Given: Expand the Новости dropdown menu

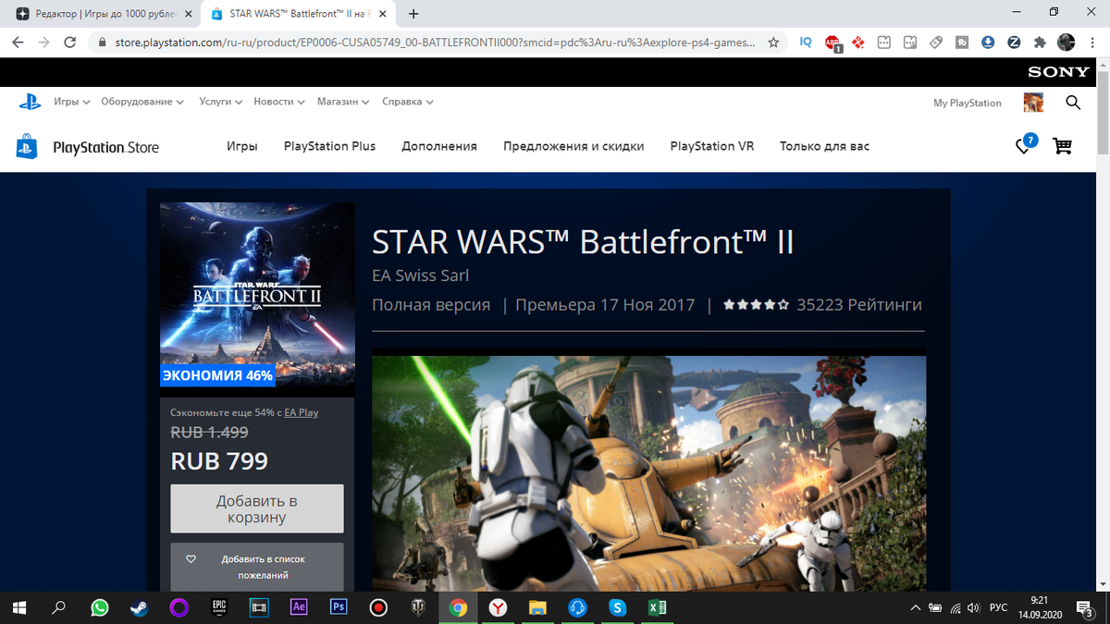Looking at the screenshot, I should coord(279,102).
